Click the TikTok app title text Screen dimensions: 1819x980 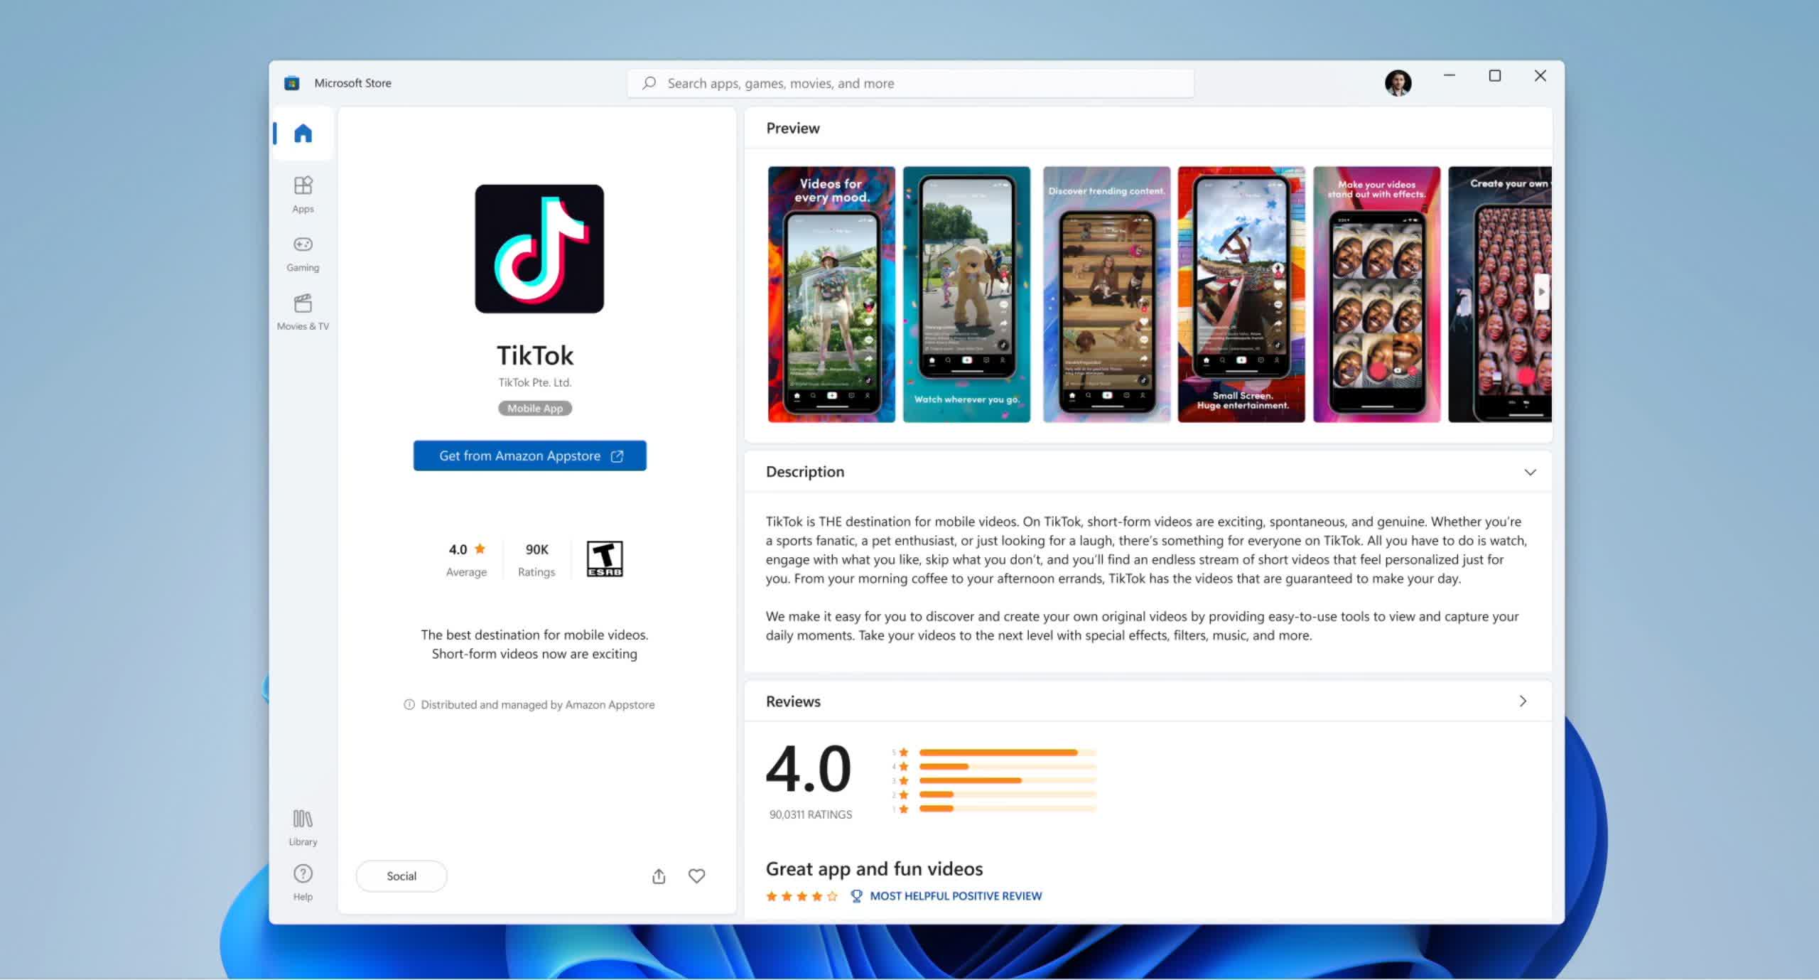pyautogui.click(x=535, y=355)
